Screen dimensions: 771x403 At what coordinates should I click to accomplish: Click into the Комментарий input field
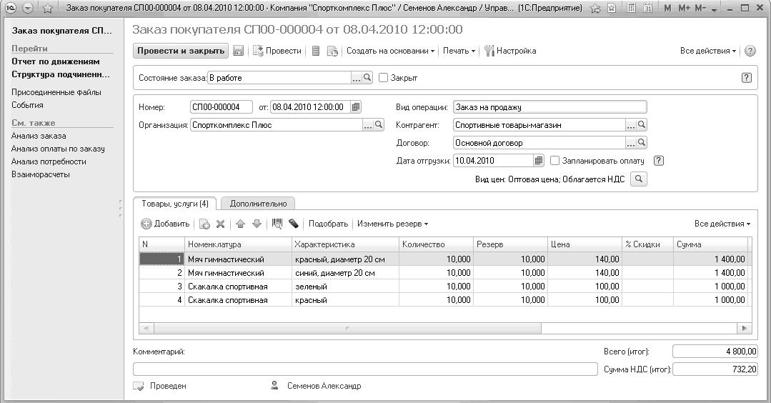click(365, 369)
